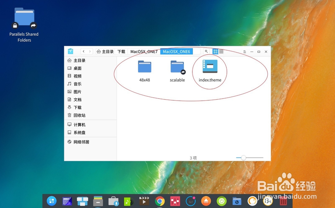Open MacOSX_ONE7 from the breadcrumb path
Image resolution: width=335 pixels, height=208 pixels.
[x=144, y=51]
